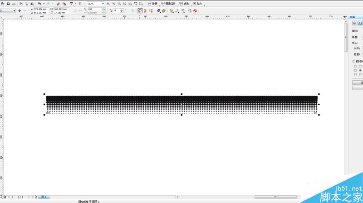363x203 pixels.
Task: Open the 转换 toolbar menu
Action: tap(184, 4)
